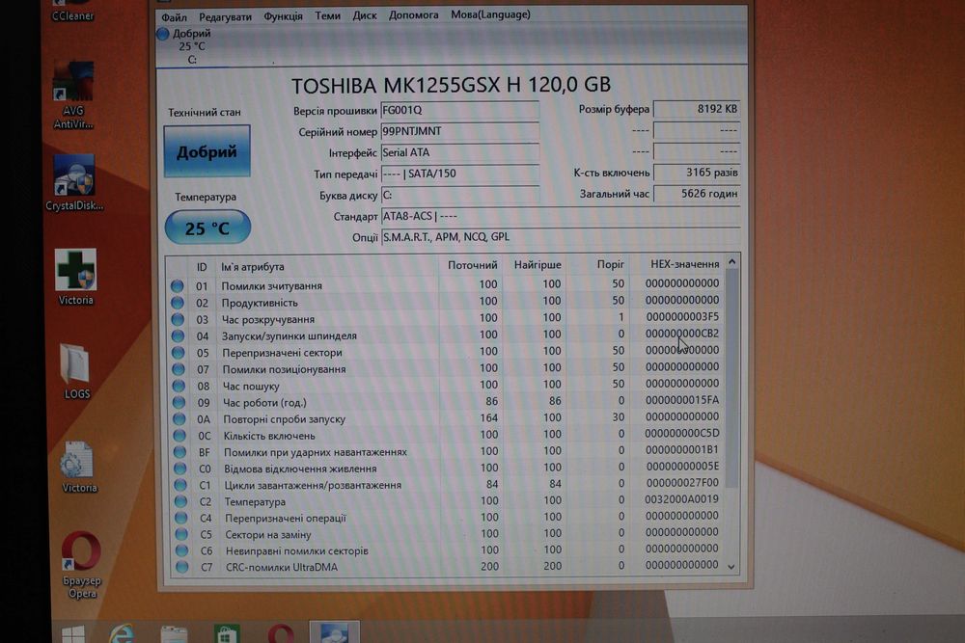Screen dimensions: 965x643
Task: Click the status icon for Продуктивність row
Action: pos(178,303)
